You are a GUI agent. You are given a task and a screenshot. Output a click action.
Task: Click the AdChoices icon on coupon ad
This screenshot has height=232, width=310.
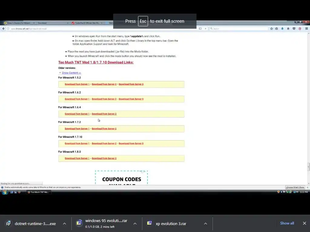144,172
